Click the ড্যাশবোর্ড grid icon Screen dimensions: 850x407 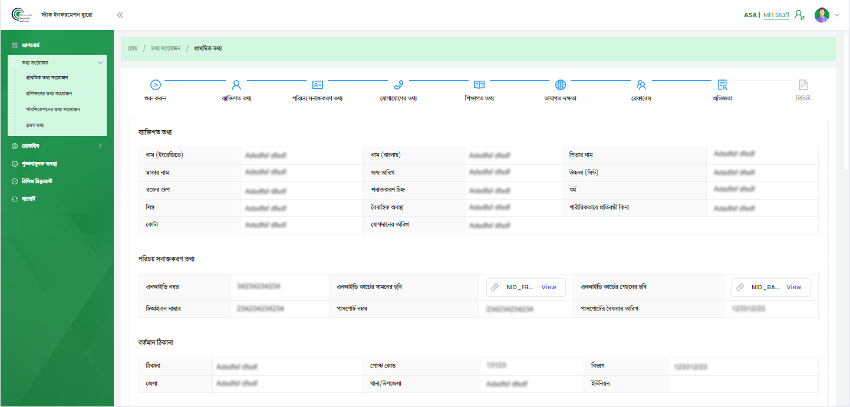(x=15, y=45)
